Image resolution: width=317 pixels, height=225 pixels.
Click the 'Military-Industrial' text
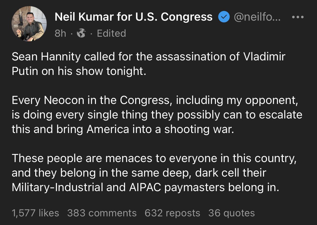pos(57,187)
